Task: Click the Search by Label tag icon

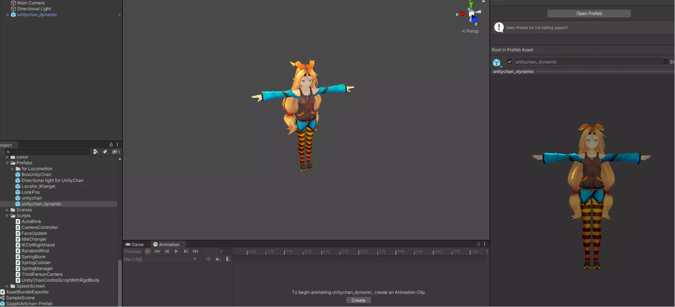Action: tap(105, 152)
